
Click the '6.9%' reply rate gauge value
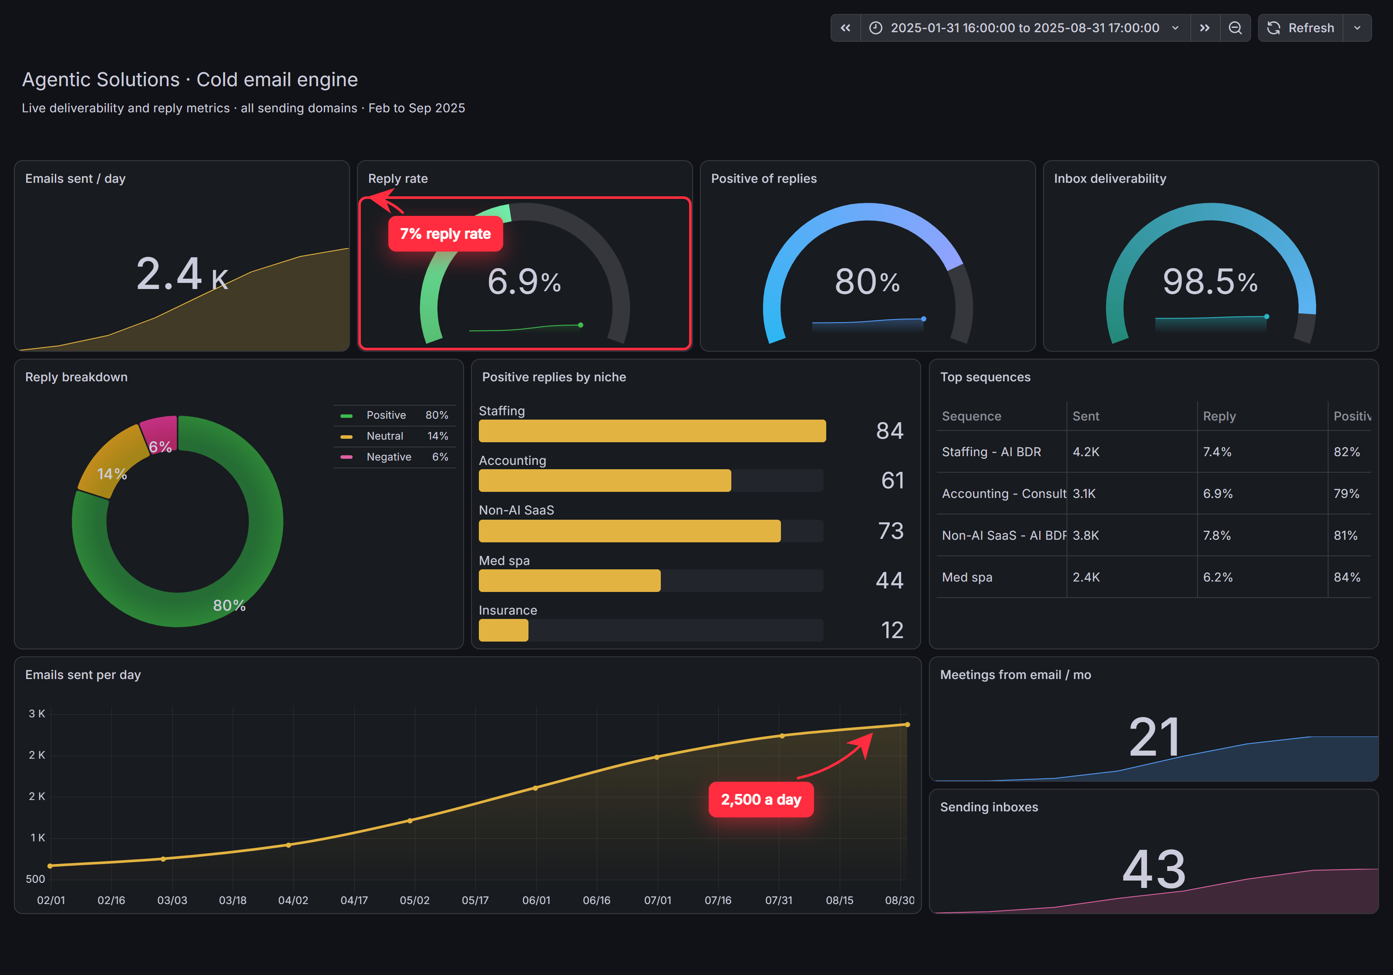tap(524, 282)
